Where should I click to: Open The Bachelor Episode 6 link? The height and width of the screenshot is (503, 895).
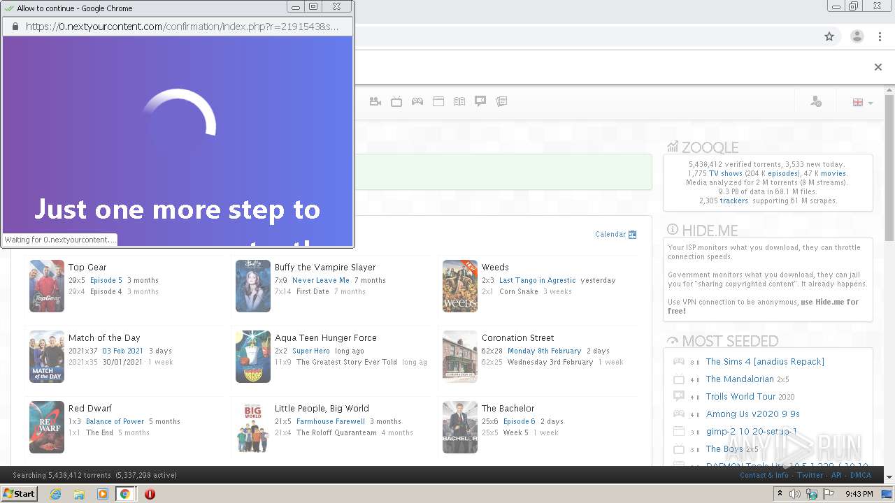[x=520, y=422]
